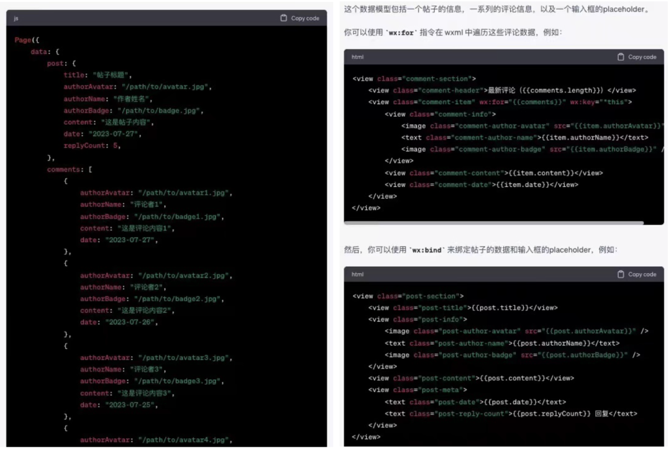This screenshot has width=671, height=453.
Task: Click the "replyCount: 5" line
Action: 92,146
